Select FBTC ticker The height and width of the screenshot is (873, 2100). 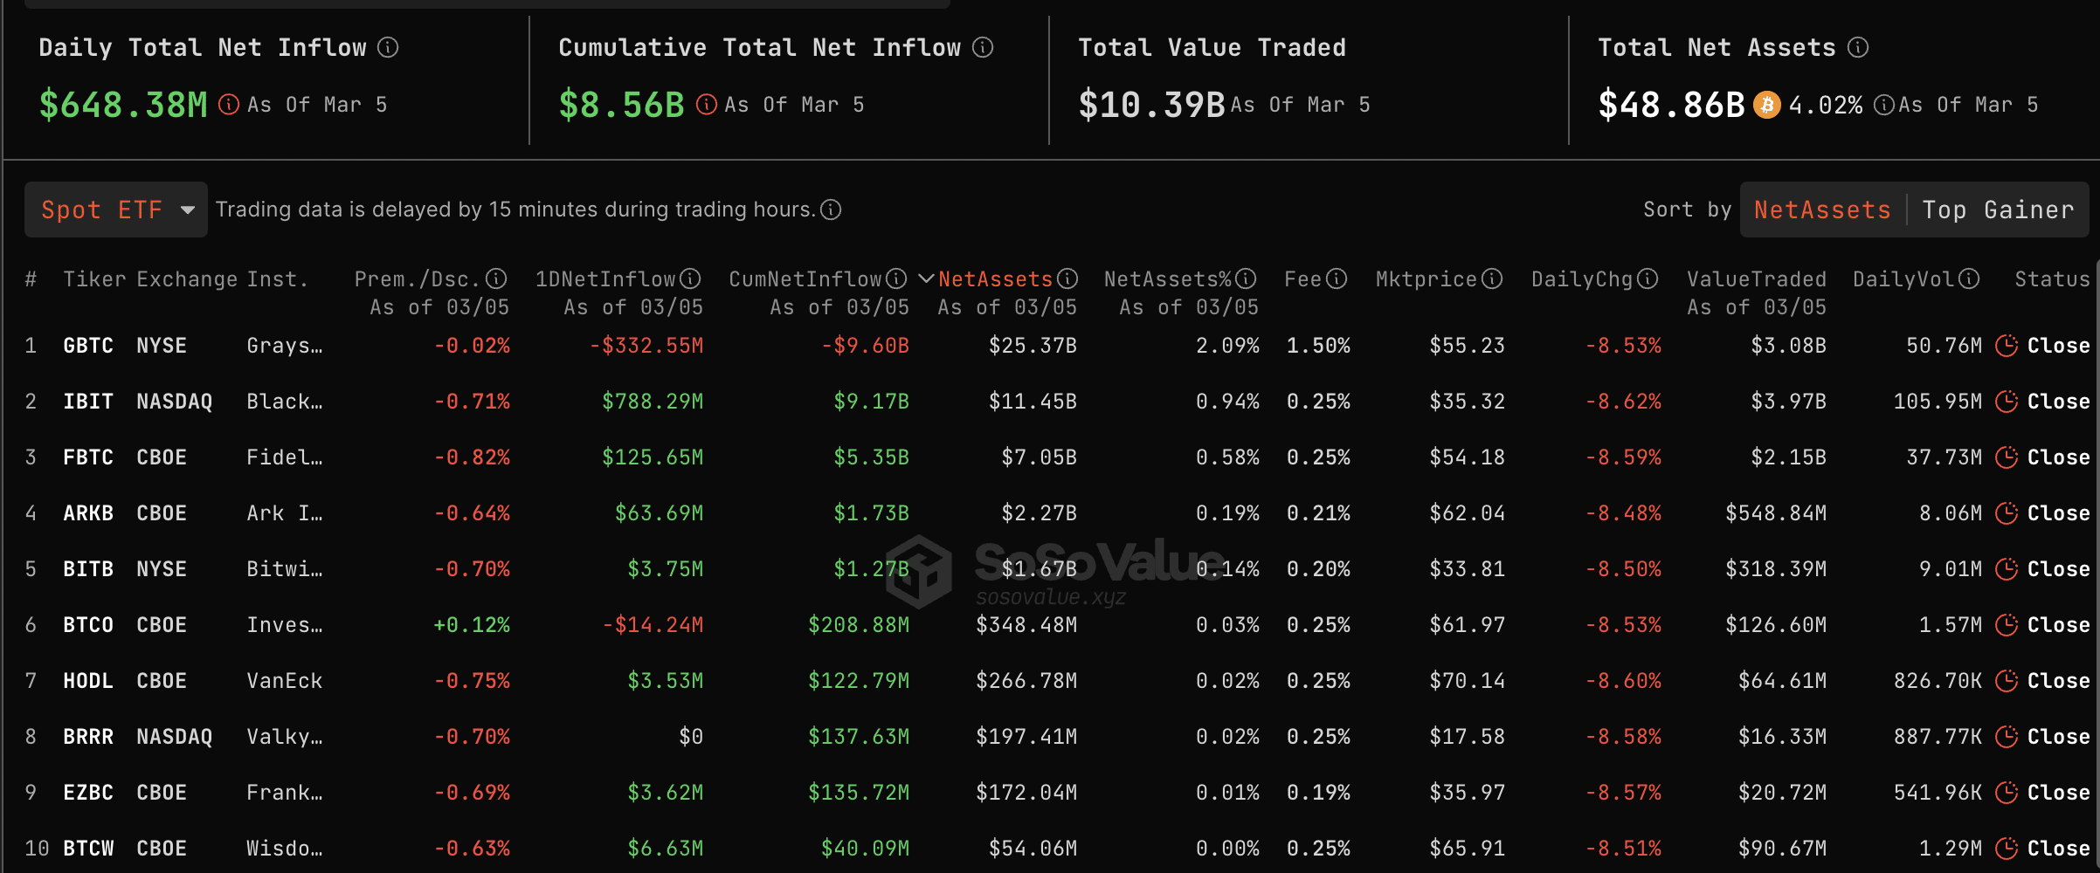[x=88, y=457]
